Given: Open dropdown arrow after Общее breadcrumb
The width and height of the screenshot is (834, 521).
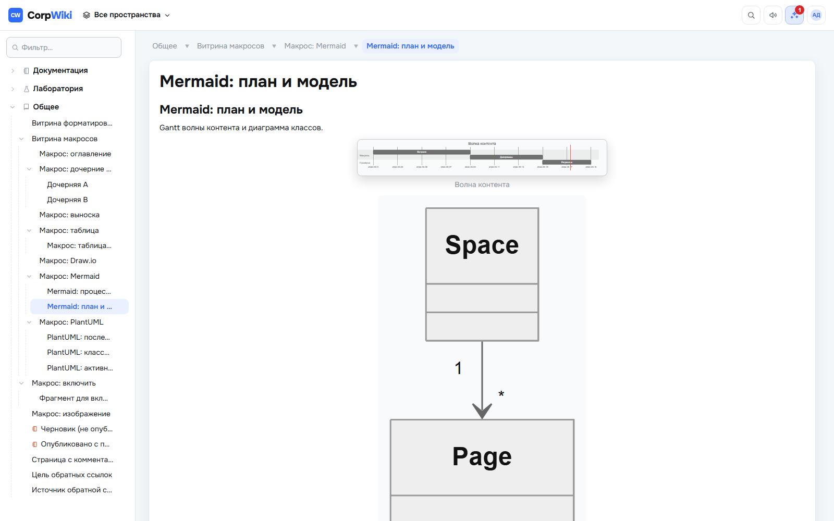Looking at the screenshot, I should click(187, 46).
